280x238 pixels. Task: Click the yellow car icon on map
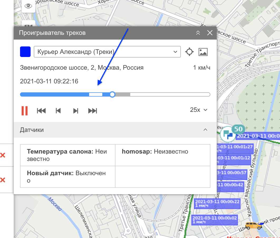coord(253,225)
